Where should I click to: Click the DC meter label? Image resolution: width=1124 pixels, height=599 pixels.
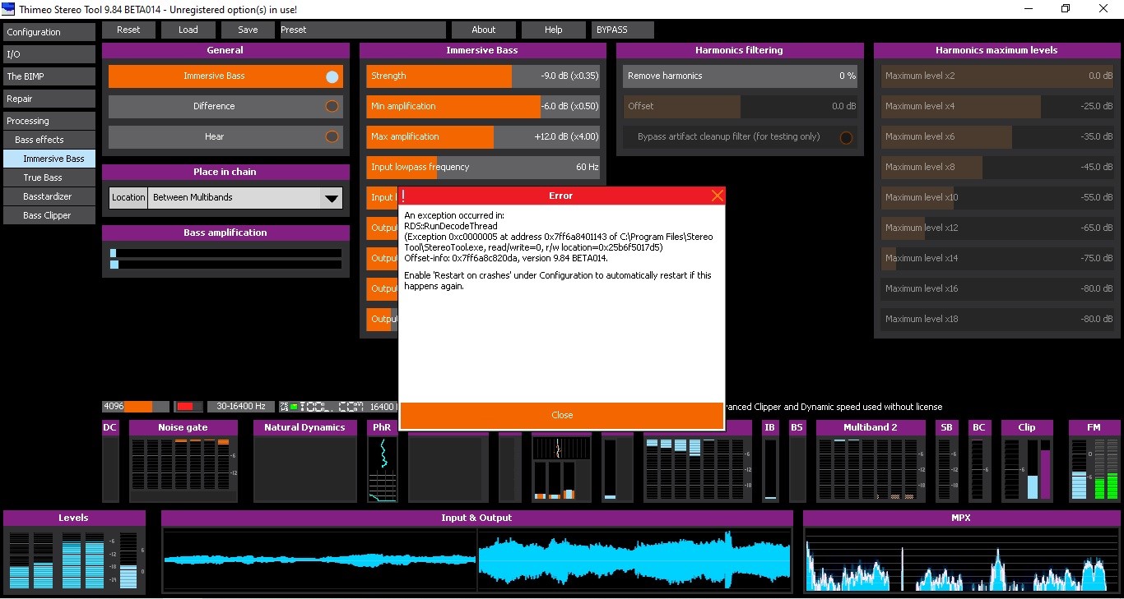coord(110,427)
